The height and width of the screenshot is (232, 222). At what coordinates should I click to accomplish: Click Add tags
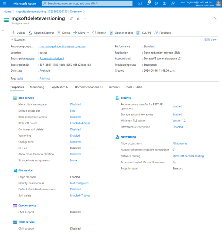click(45, 79)
